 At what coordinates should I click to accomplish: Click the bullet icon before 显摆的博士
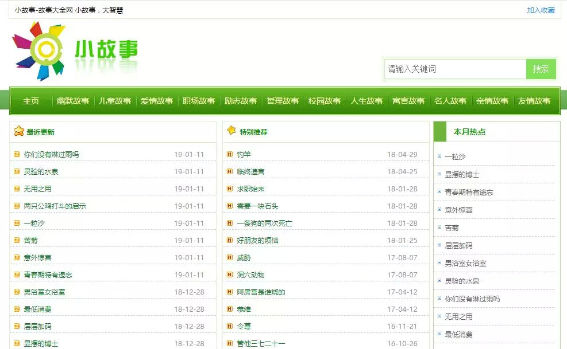438,174
